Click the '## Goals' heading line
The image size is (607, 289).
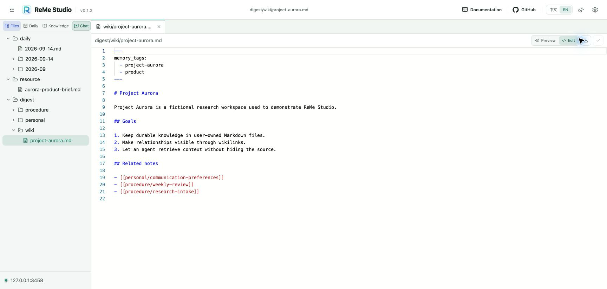tap(125, 121)
